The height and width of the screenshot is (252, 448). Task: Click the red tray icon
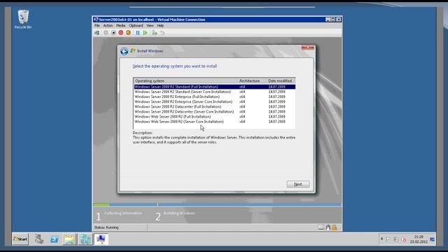click(404, 239)
